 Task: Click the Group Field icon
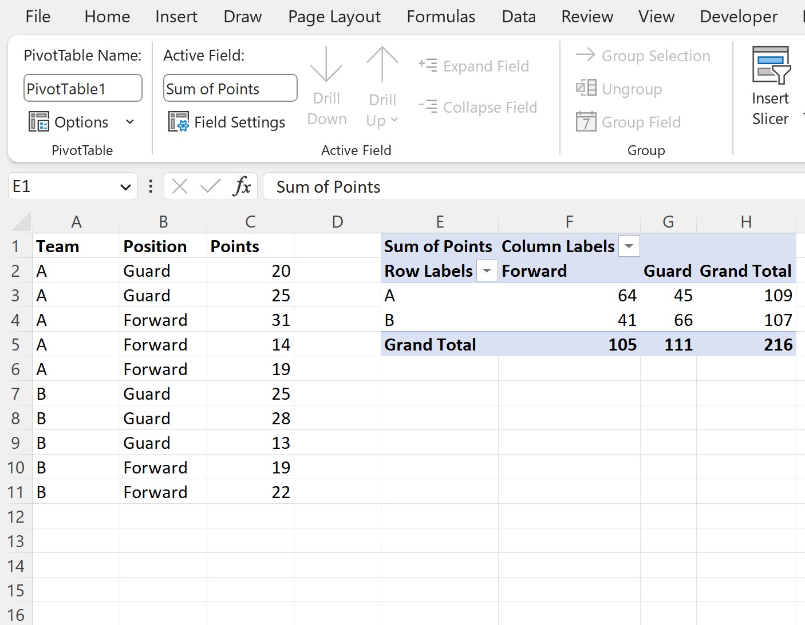pyautogui.click(x=585, y=122)
